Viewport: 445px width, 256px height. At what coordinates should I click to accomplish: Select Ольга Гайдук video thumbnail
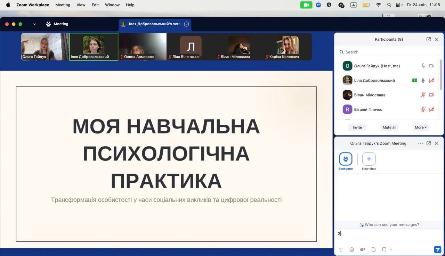click(x=45, y=47)
